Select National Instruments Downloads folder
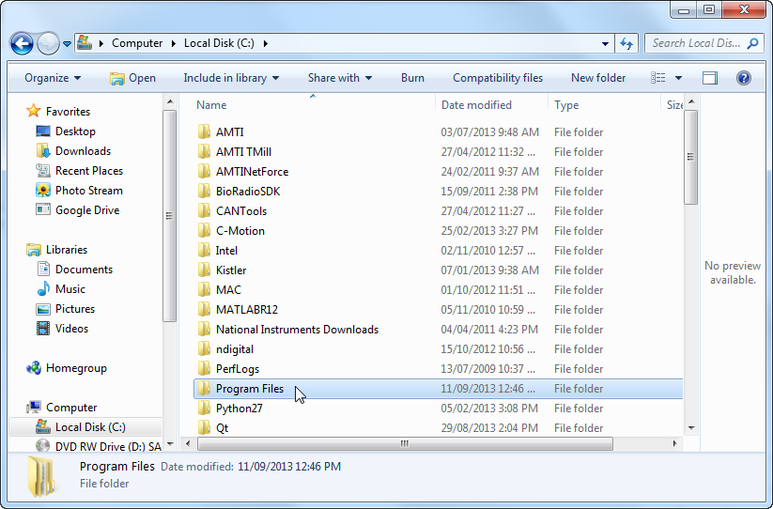Screen dimensions: 773x509 click(x=439, y=329)
